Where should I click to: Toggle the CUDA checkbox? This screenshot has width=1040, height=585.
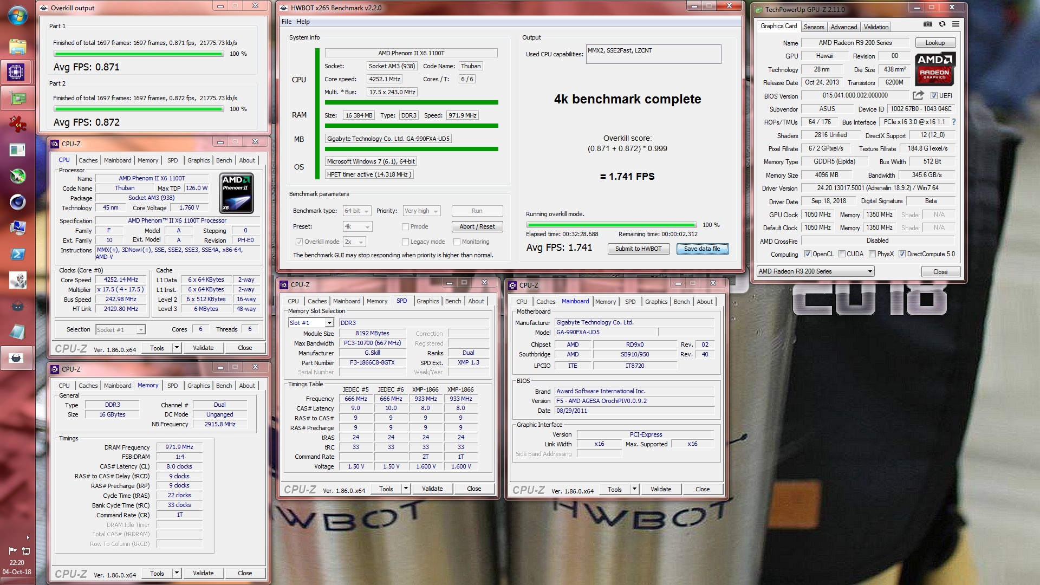pyautogui.click(x=842, y=254)
